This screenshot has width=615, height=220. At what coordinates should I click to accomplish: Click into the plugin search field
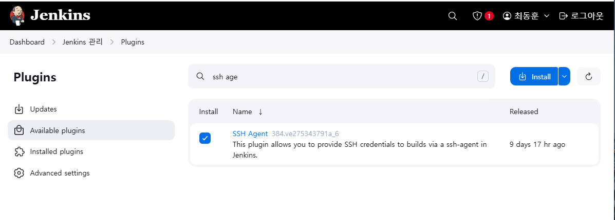click(341, 77)
